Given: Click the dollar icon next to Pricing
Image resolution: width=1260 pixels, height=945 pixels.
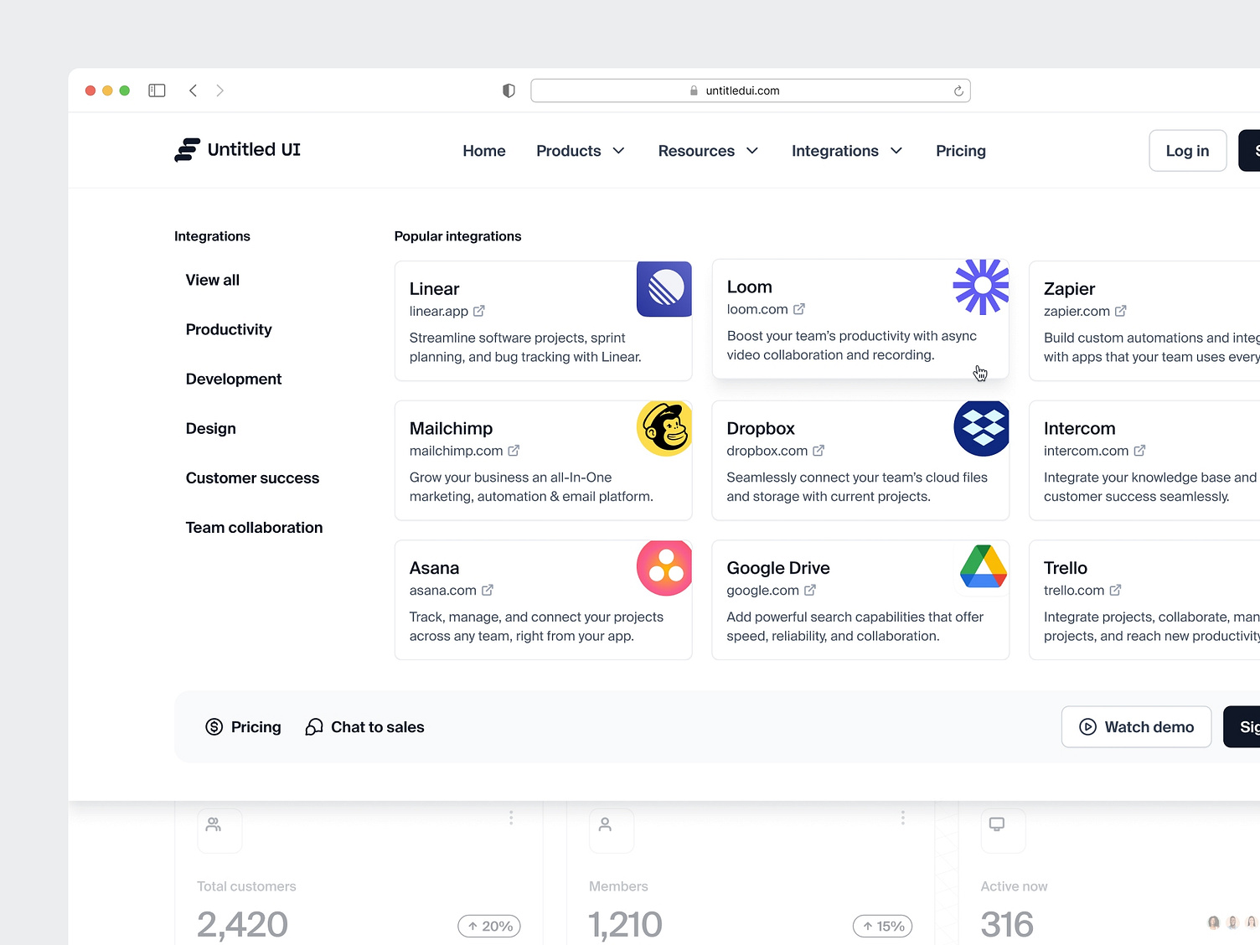Looking at the screenshot, I should point(214,727).
